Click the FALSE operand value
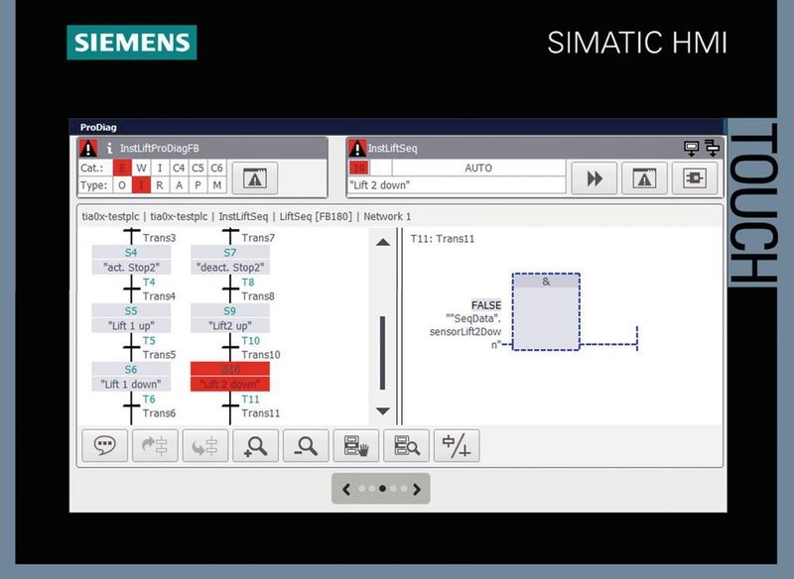The width and height of the screenshot is (794, 579). tap(486, 305)
